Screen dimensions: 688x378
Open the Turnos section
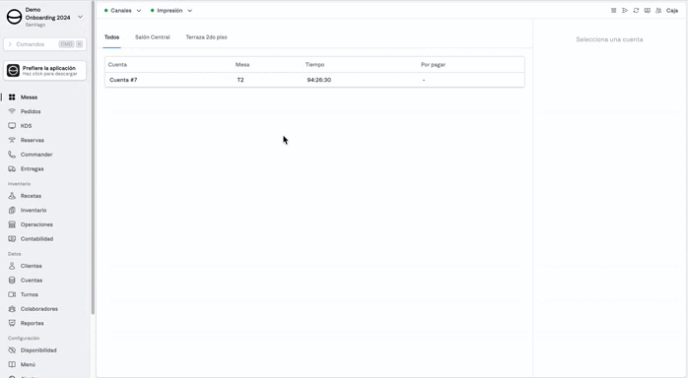[29, 294]
